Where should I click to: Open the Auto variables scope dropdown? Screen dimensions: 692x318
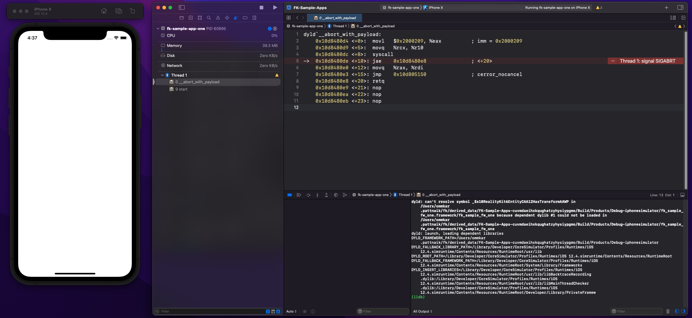pos(291,311)
